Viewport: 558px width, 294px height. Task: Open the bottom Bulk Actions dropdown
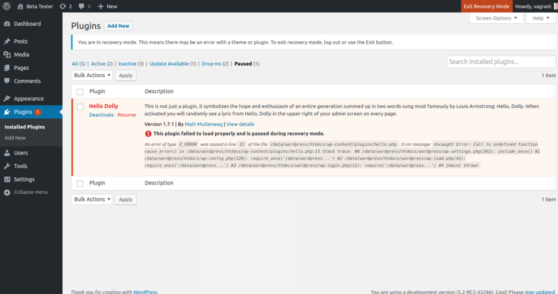(92, 199)
